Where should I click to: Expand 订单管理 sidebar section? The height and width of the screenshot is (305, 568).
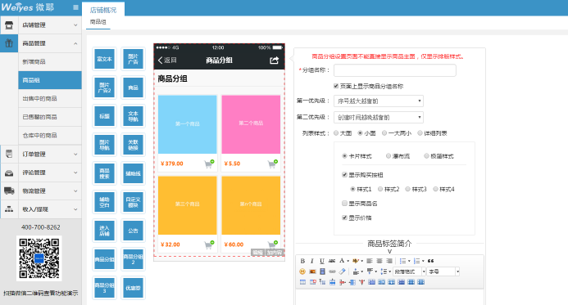pos(41,154)
